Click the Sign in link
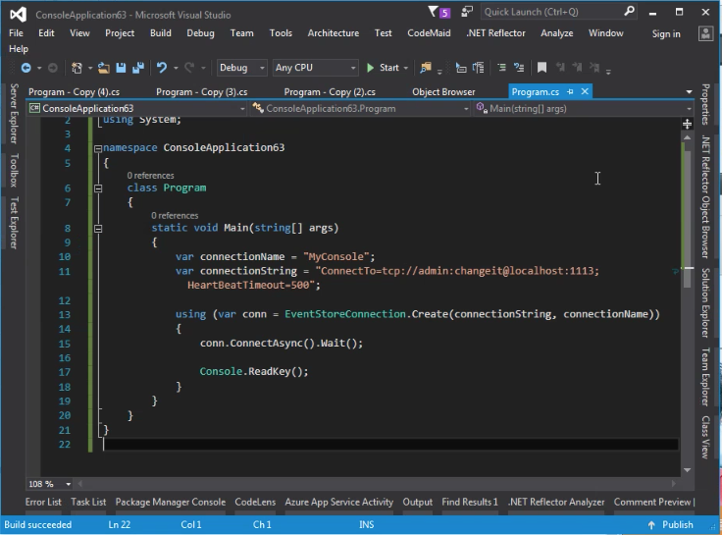The height and width of the screenshot is (535, 722). (x=666, y=33)
